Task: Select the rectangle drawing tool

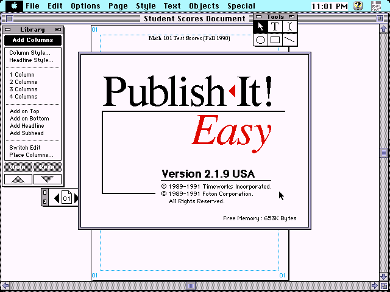Action: (275, 40)
